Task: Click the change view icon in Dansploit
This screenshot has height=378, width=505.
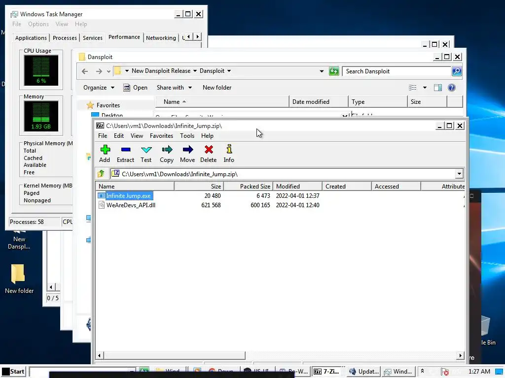Action: (413, 88)
